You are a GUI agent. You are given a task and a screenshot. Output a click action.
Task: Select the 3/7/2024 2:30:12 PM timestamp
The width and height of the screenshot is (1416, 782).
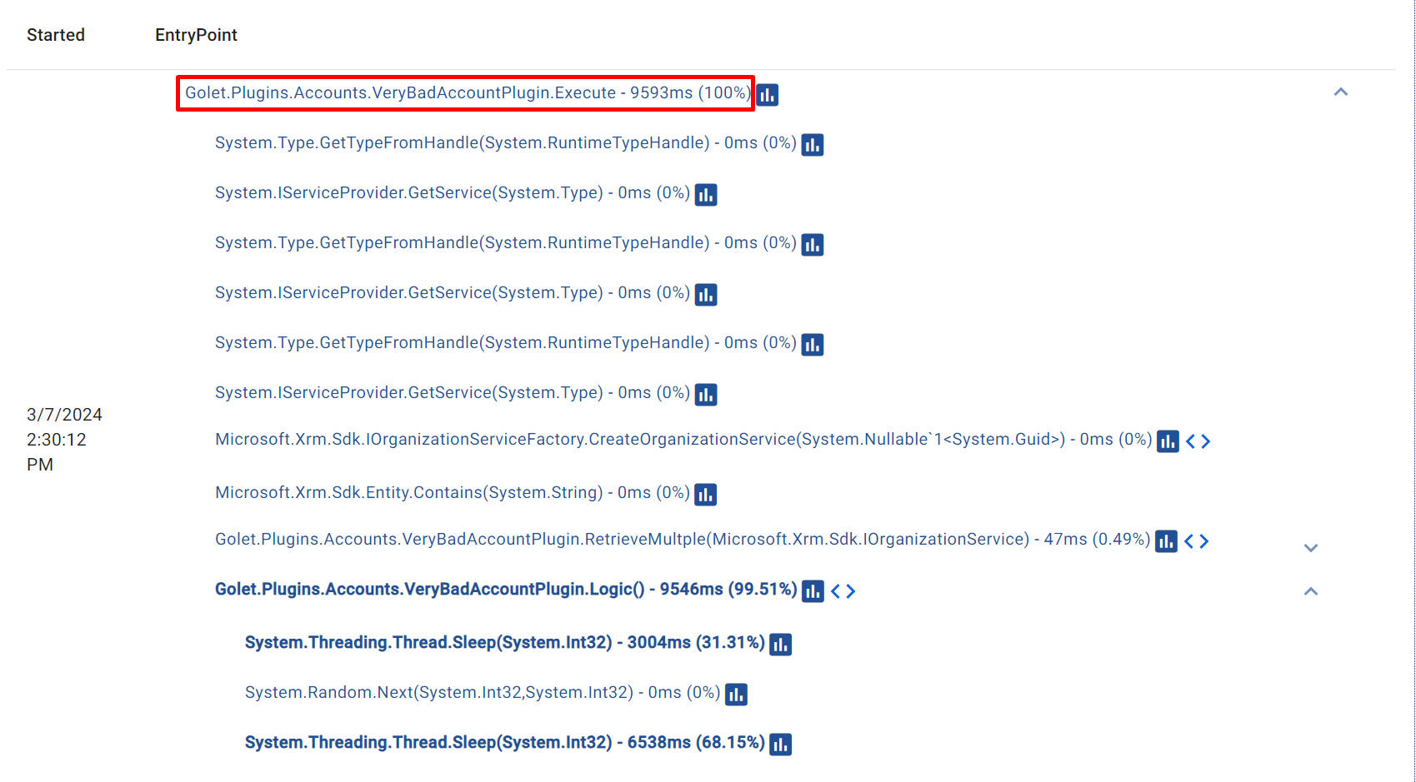pos(64,440)
